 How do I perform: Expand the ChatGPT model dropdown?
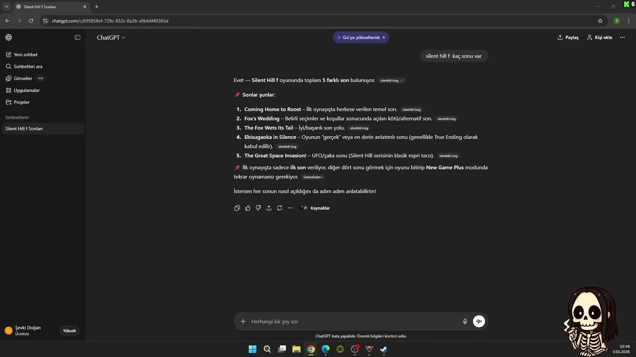111,37
